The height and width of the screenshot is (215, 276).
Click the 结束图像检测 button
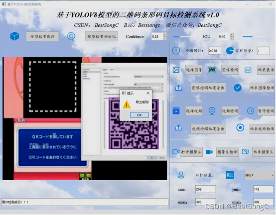[x=262, y=88]
